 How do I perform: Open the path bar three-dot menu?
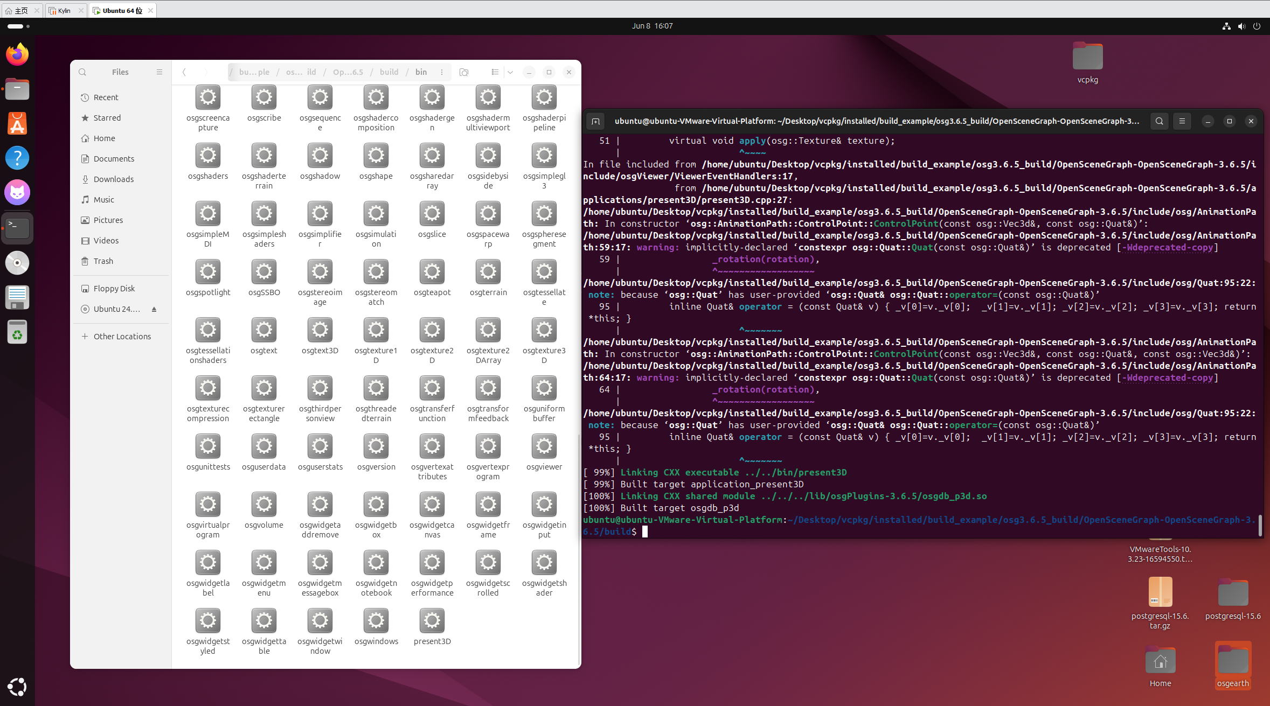[442, 72]
